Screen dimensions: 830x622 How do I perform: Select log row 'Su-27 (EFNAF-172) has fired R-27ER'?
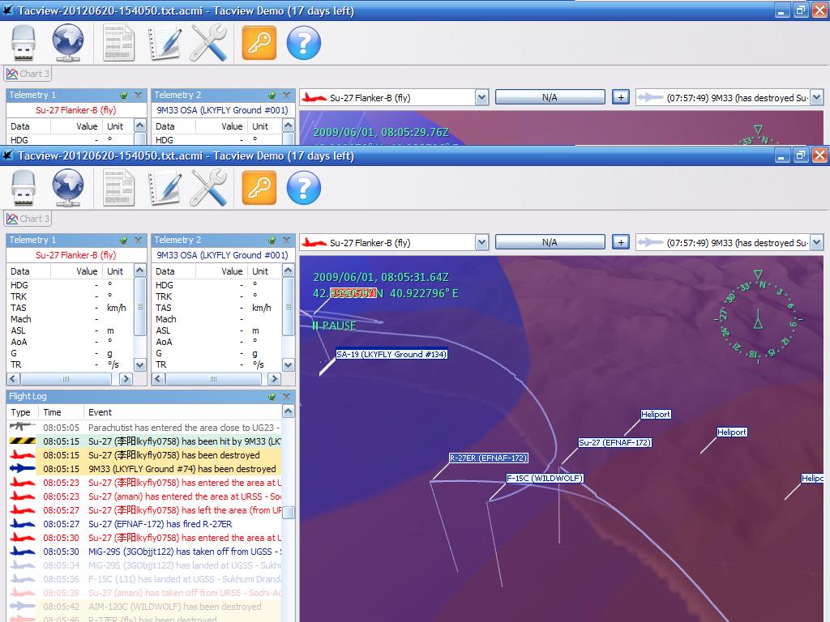[x=144, y=524]
